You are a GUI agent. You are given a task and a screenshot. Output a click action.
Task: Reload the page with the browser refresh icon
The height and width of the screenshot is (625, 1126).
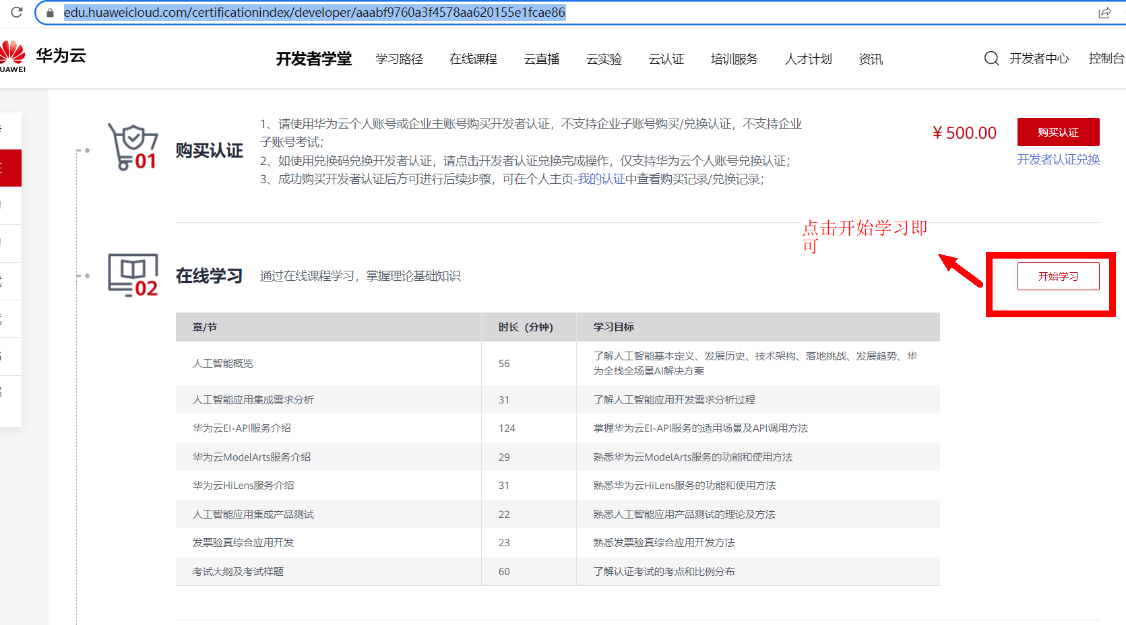point(17,12)
